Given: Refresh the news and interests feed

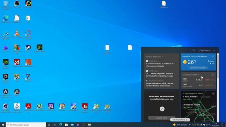Looking at the screenshot, I should [194, 50].
